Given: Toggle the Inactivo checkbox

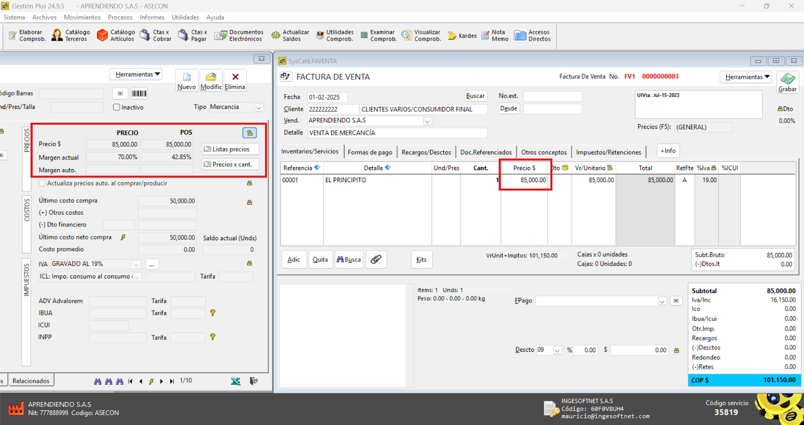Looking at the screenshot, I should click(117, 107).
